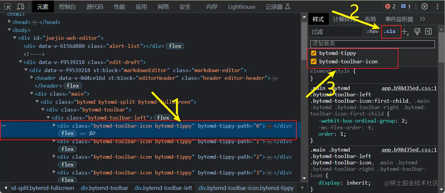This screenshot has height=193, width=445.
Task: Show more style pane tabs with double chevron
Action: coord(422,19)
